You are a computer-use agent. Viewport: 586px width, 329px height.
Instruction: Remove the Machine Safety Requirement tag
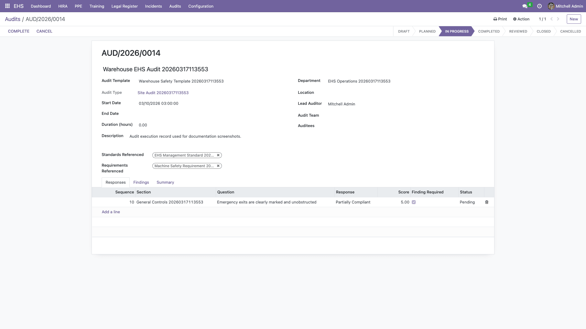(218, 166)
